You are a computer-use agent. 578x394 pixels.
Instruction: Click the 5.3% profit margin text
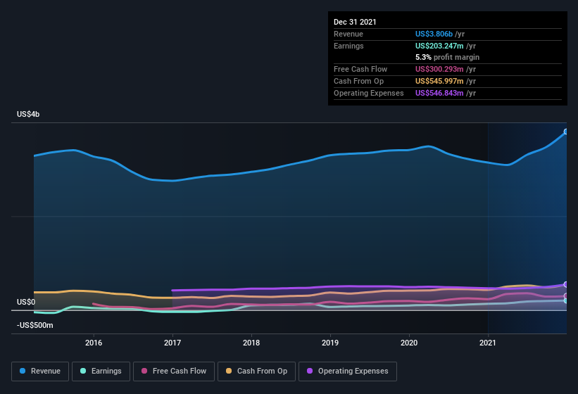(x=447, y=57)
